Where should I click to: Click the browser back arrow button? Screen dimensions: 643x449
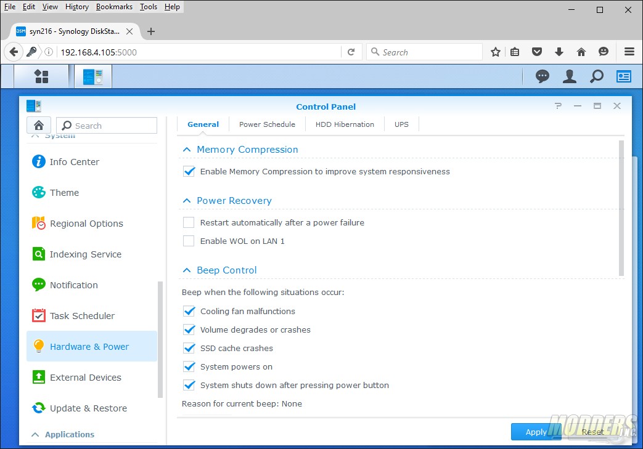pos(14,52)
